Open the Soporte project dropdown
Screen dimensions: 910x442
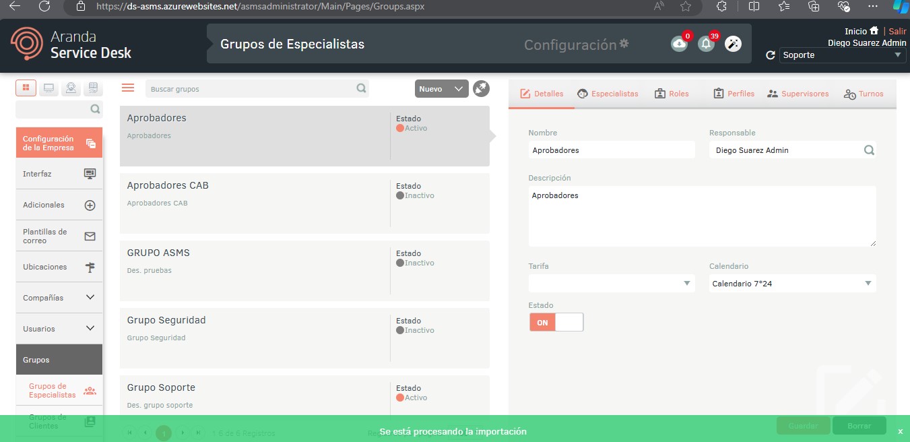[843, 55]
